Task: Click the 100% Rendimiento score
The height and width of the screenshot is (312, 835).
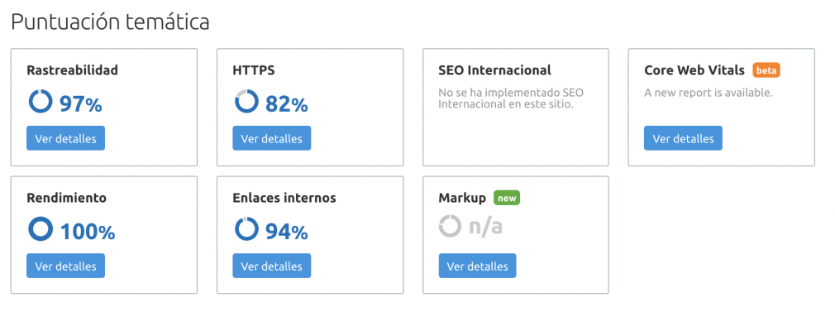Action: point(88,232)
